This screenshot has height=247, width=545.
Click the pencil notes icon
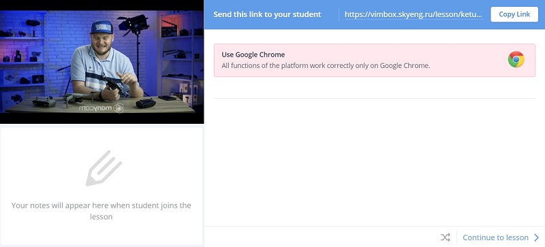click(x=104, y=168)
